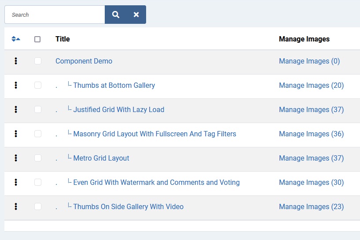360x240 pixels.
Task: Grab the drag handle for Component Demo
Action: (x=16, y=61)
